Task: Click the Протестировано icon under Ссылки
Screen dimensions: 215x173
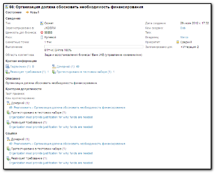Action: pos(9,149)
